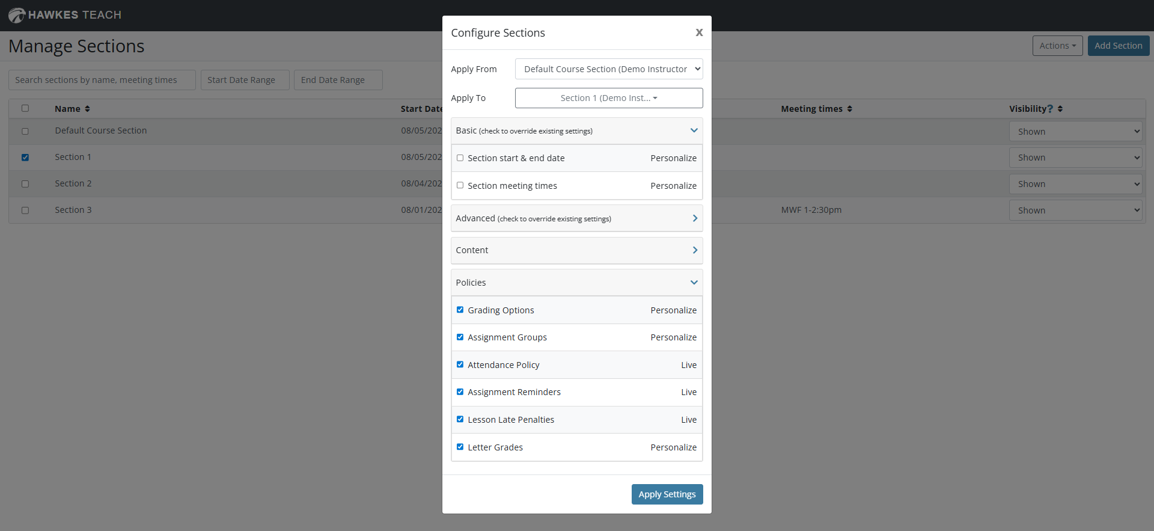Click the Apply Settings button

[x=667, y=494]
